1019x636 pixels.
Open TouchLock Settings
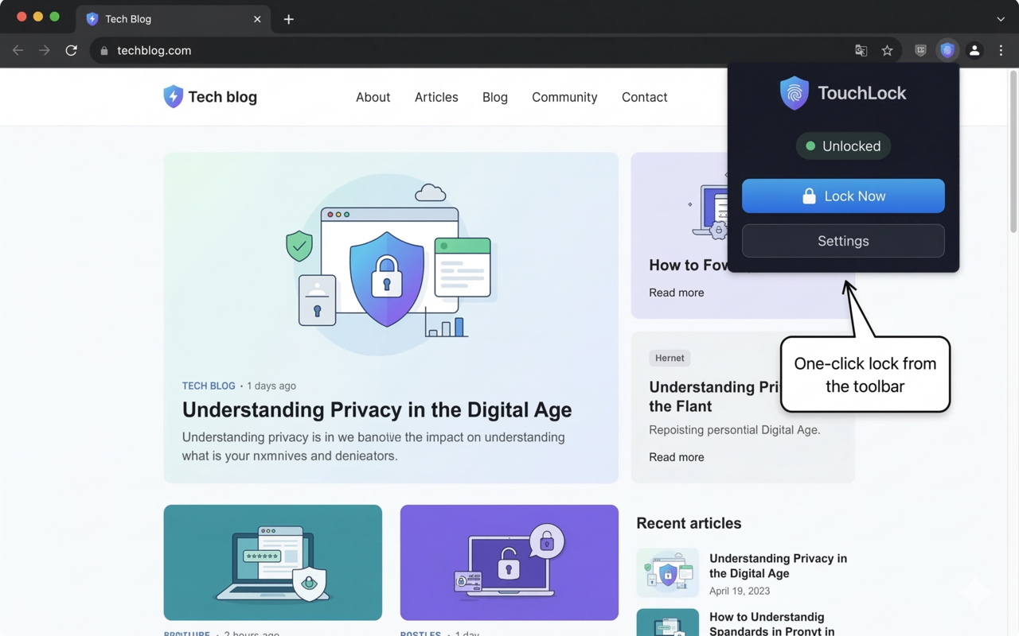[843, 241]
